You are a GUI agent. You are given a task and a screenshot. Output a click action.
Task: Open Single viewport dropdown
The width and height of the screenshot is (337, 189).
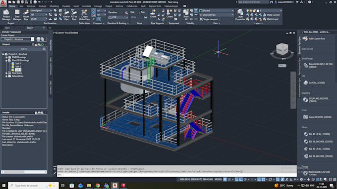pos(210,19)
